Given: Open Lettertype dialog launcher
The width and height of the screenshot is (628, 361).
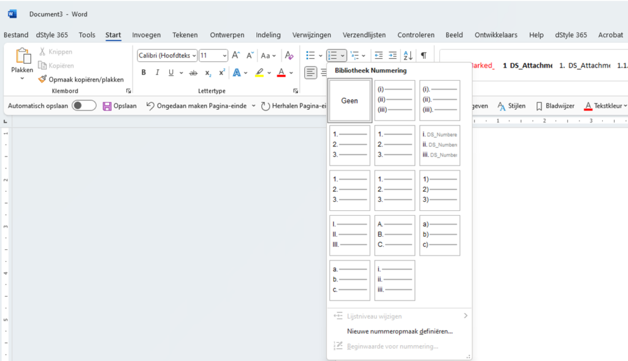Looking at the screenshot, I should point(296,91).
